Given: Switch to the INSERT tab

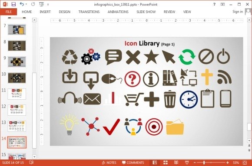Looking at the screenshot, I should tap(45, 12).
